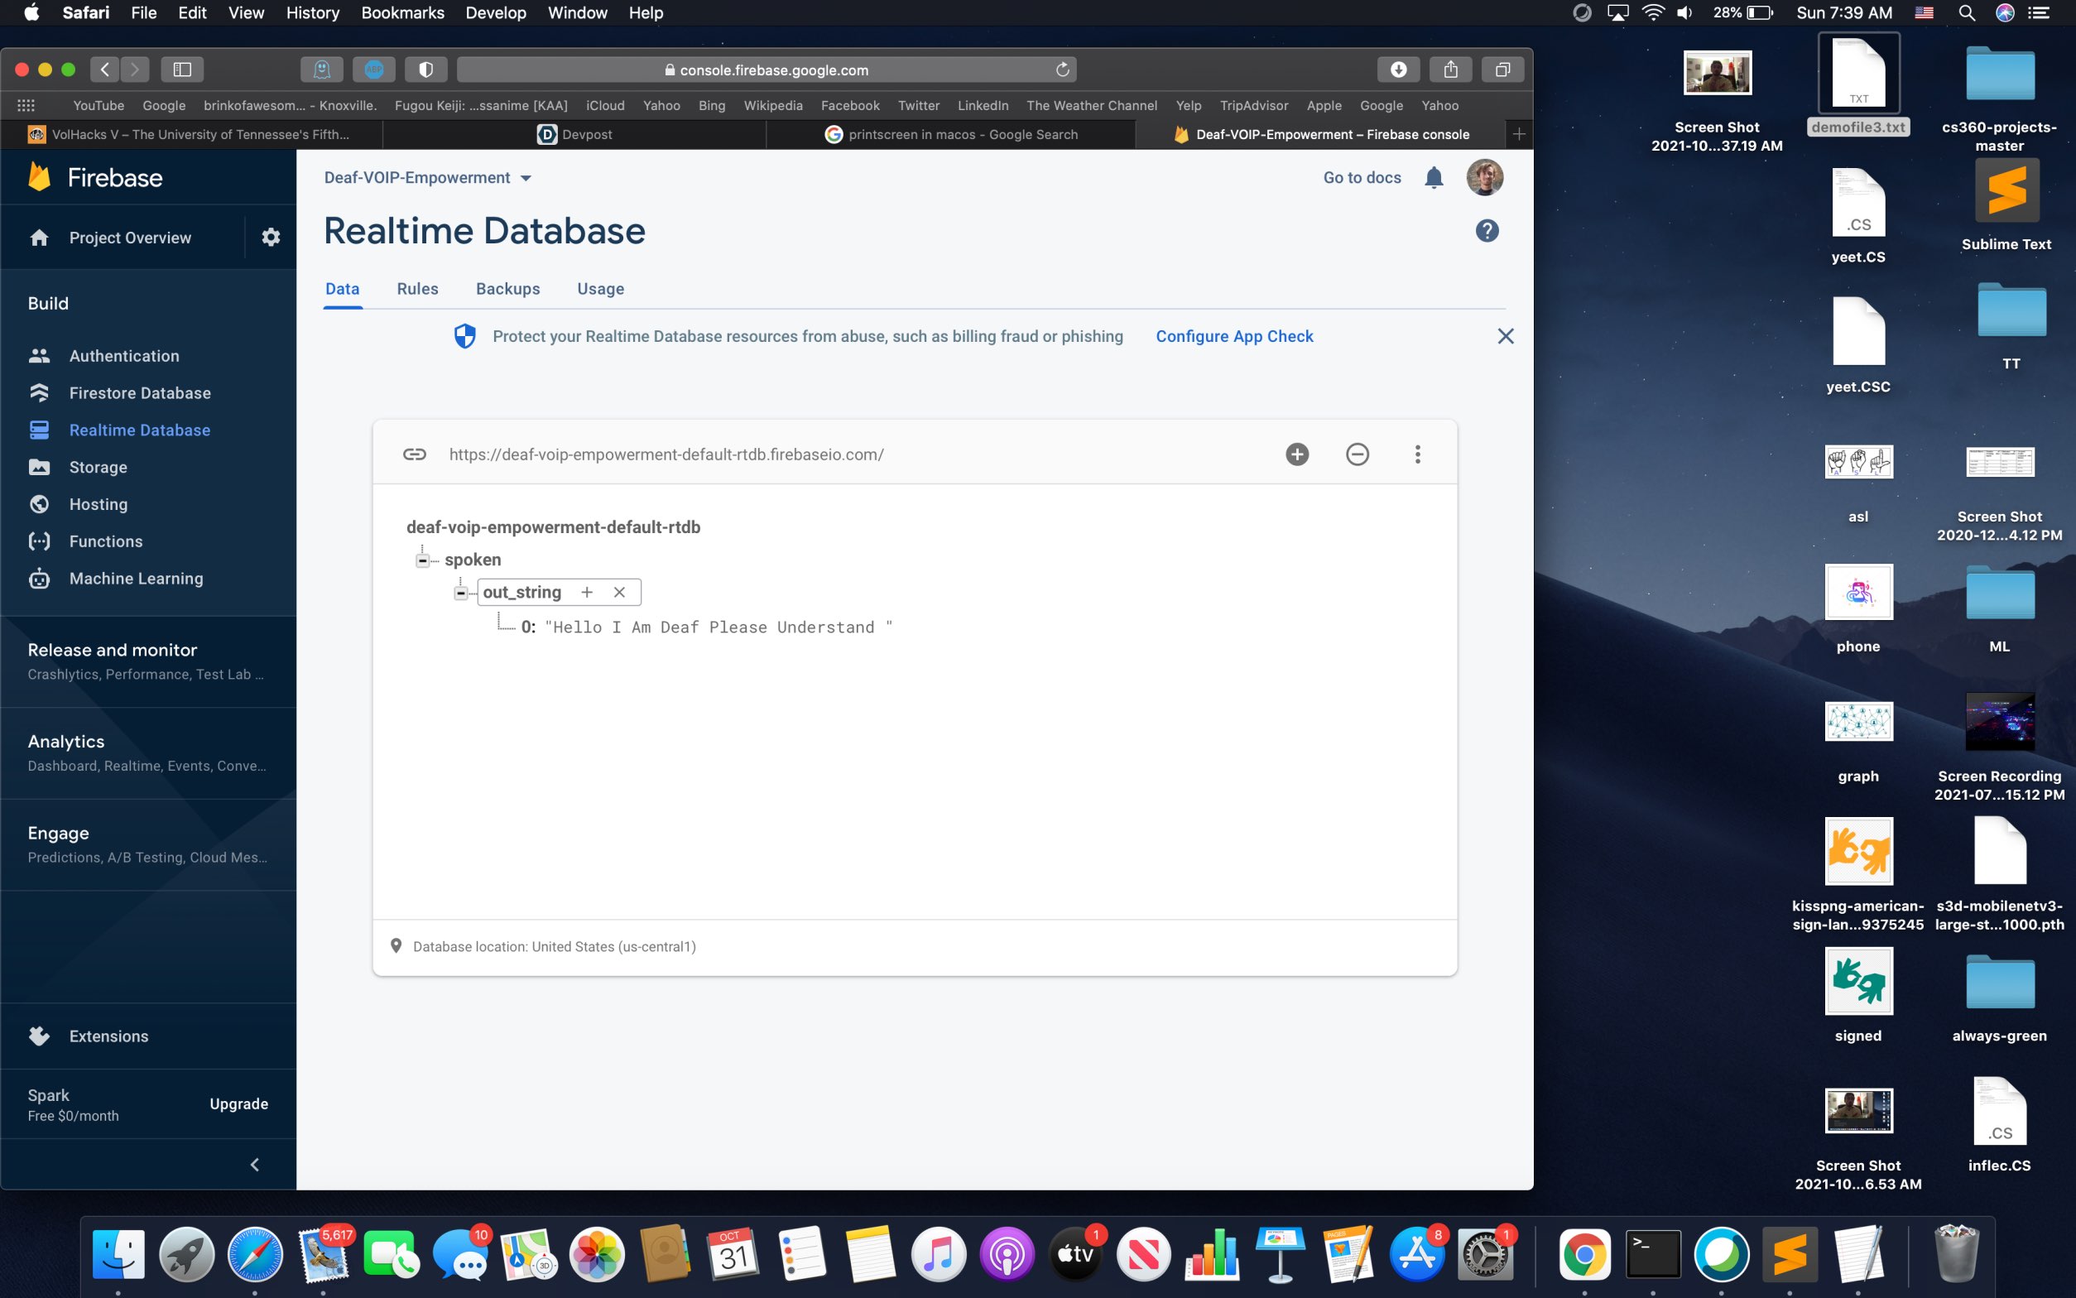Collapse the Firebase sidebar with chevron

pos(254,1164)
